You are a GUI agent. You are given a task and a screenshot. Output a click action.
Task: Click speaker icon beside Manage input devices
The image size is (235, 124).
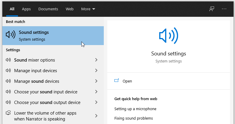pyautogui.click(x=8, y=70)
